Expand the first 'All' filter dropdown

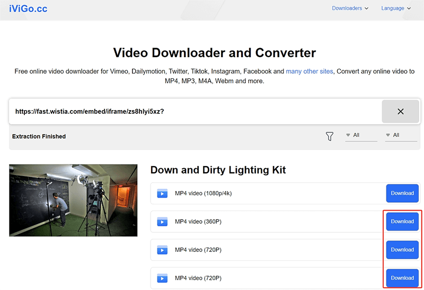[x=361, y=135]
